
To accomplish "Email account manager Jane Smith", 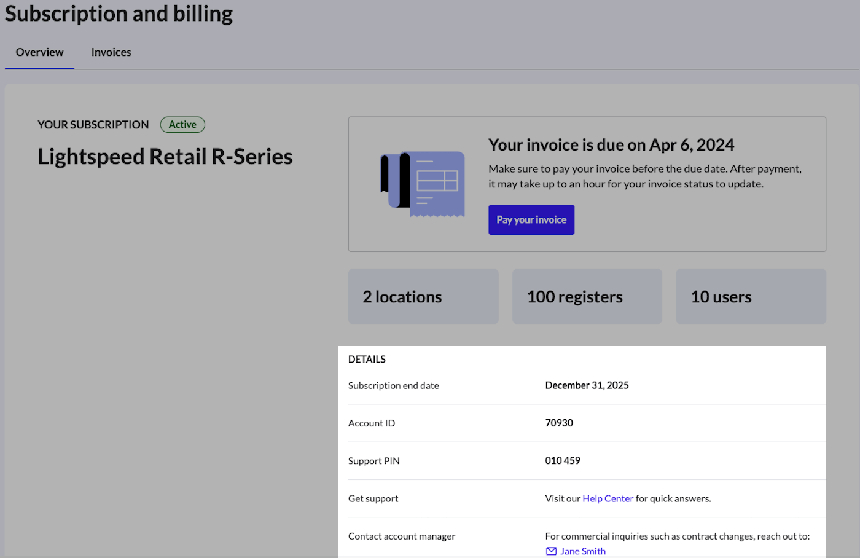I will tap(583, 551).
